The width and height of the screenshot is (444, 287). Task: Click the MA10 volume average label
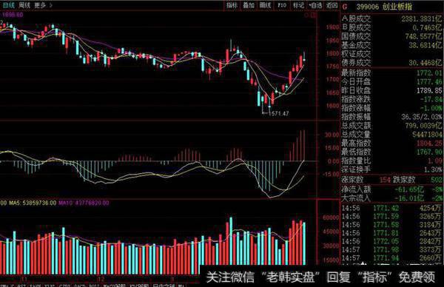click(84, 203)
